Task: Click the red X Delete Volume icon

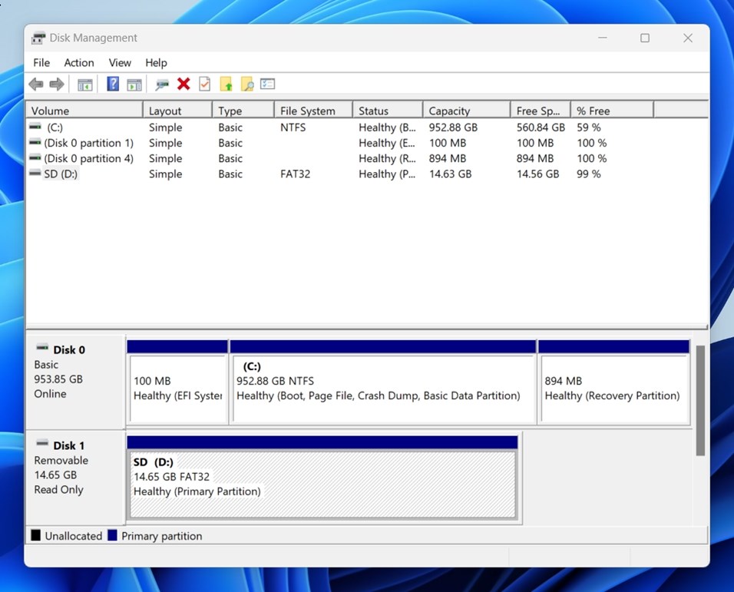Action: pyautogui.click(x=183, y=84)
